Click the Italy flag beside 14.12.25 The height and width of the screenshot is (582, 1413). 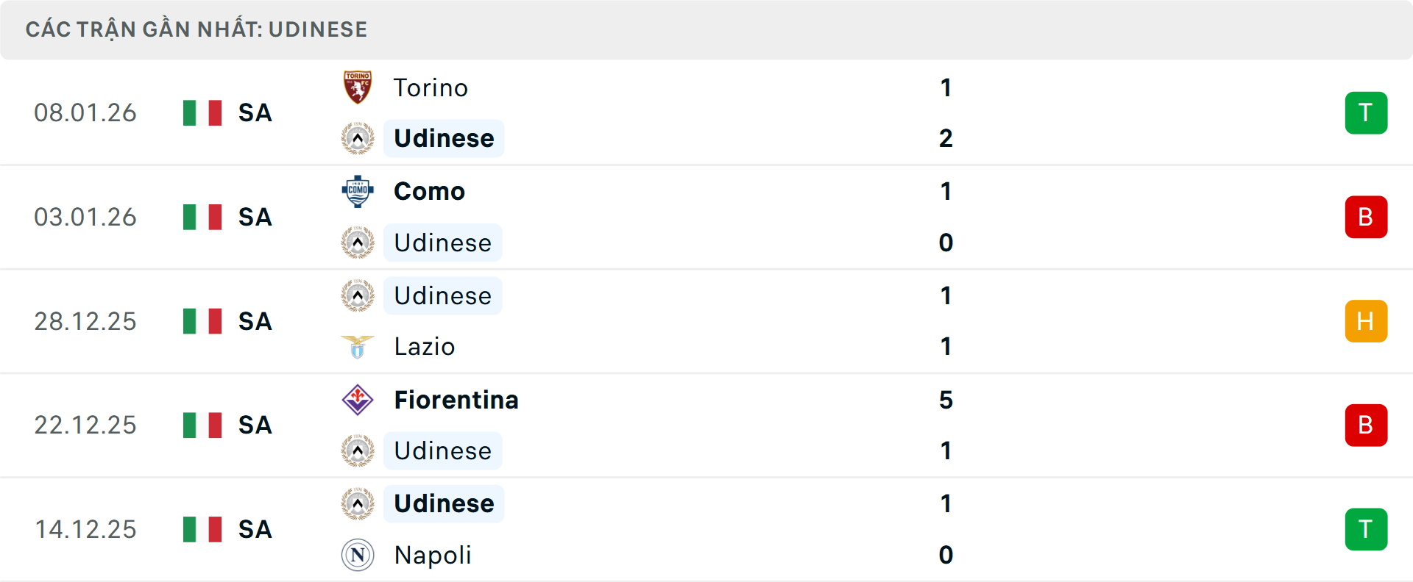(202, 529)
